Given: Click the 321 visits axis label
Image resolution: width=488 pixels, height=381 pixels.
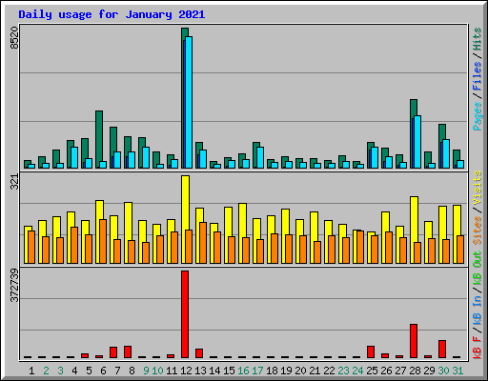Looking at the screenshot, I should coord(14,182).
